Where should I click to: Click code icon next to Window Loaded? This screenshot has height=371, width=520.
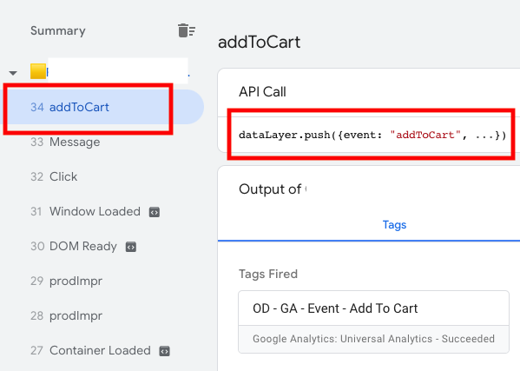point(155,212)
